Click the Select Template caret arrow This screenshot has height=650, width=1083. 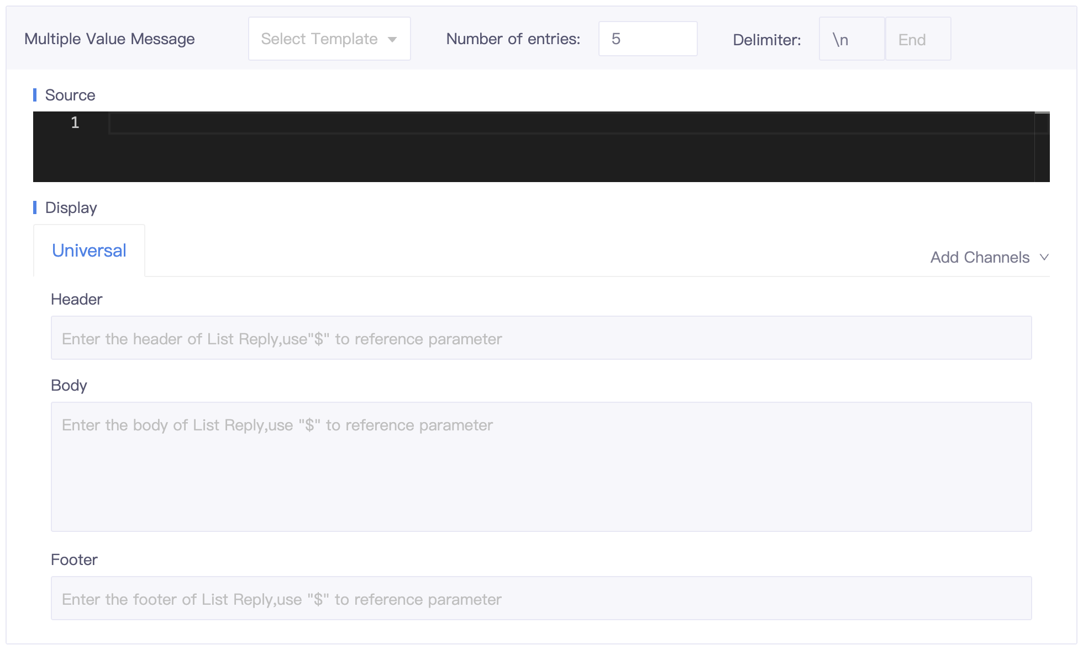click(x=392, y=40)
